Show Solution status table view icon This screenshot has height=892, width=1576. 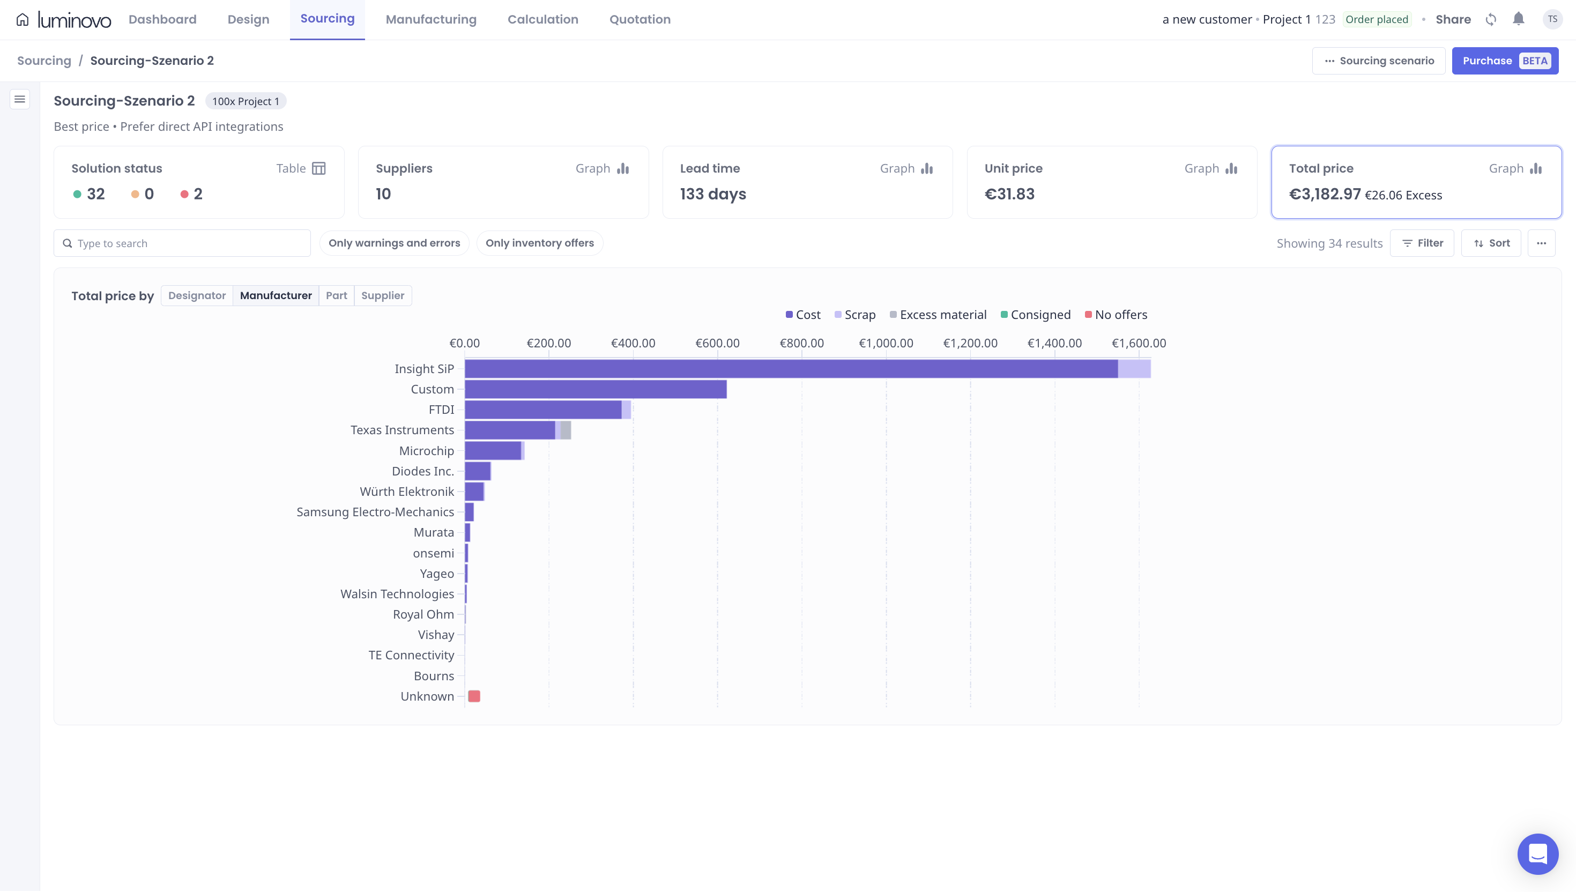[x=318, y=168]
